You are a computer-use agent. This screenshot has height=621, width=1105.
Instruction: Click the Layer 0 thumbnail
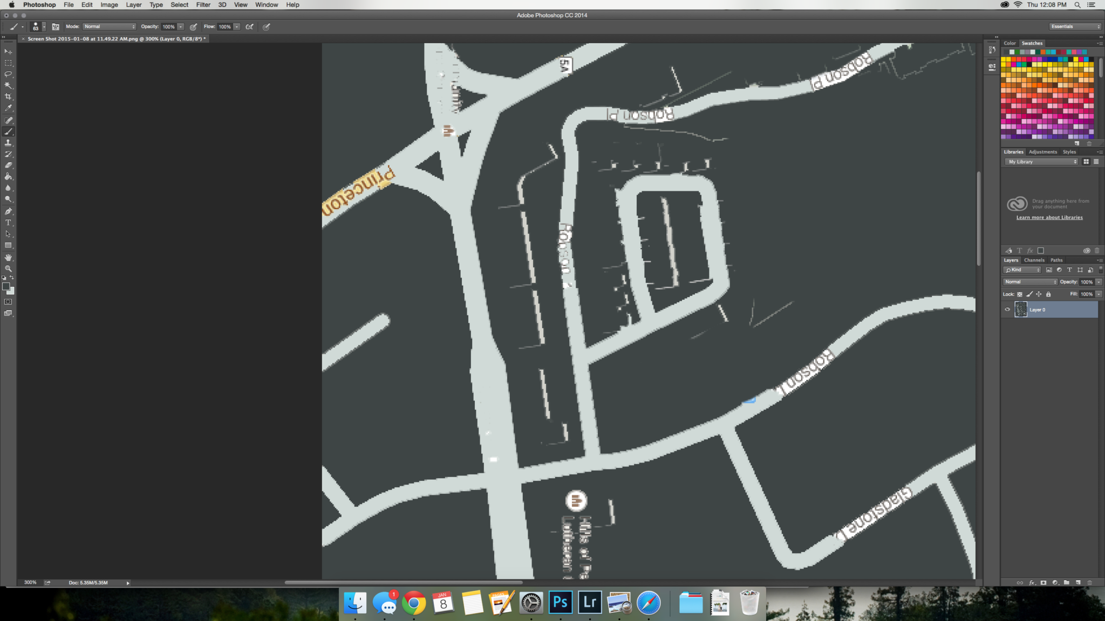coord(1021,309)
